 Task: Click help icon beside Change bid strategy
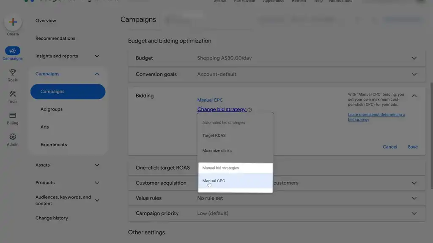(x=249, y=110)
